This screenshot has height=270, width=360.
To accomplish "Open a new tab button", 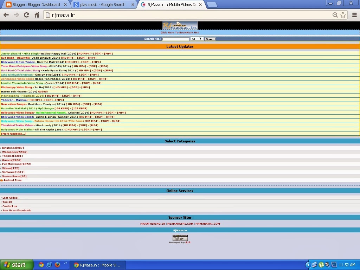I will pyautogui.click(x=212, y=5).
